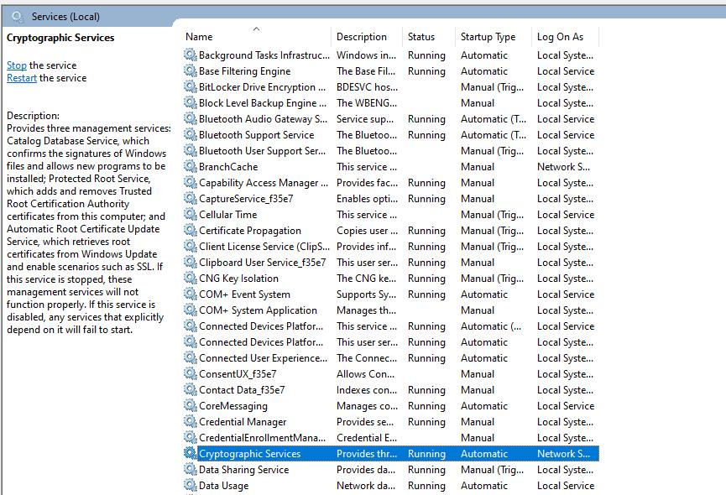
Task: Click the Credential Manager gear icon
Action: click(191, 422)
